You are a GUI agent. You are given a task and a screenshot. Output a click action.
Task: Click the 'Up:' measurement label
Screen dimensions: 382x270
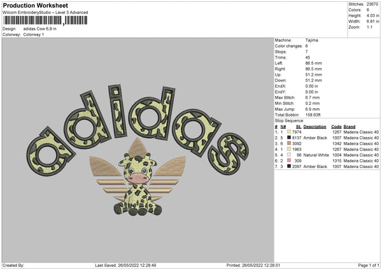click(278, 75)
